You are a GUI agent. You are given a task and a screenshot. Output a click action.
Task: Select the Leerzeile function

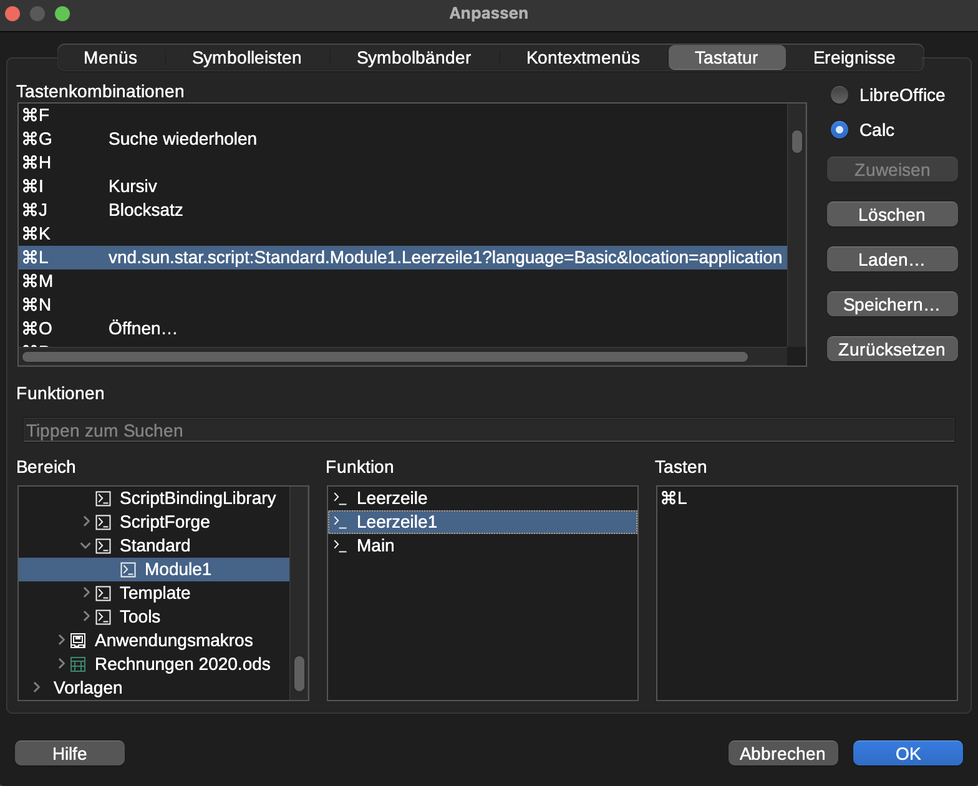(x=483, y=498)
